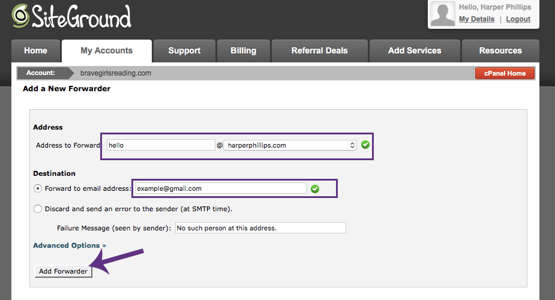The width and height of the screenshot is (555, 300).
Task: Select Discard and send an error option
Action: (x=38, y=209)
